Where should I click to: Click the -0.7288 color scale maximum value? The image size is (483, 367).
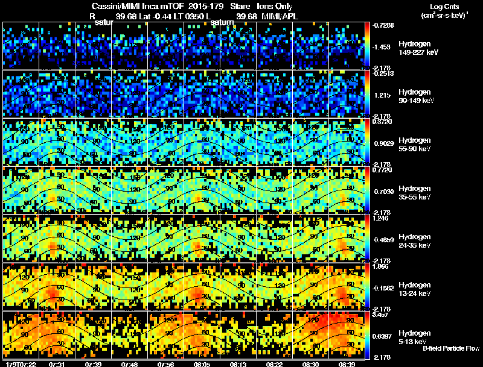[383, 25]
